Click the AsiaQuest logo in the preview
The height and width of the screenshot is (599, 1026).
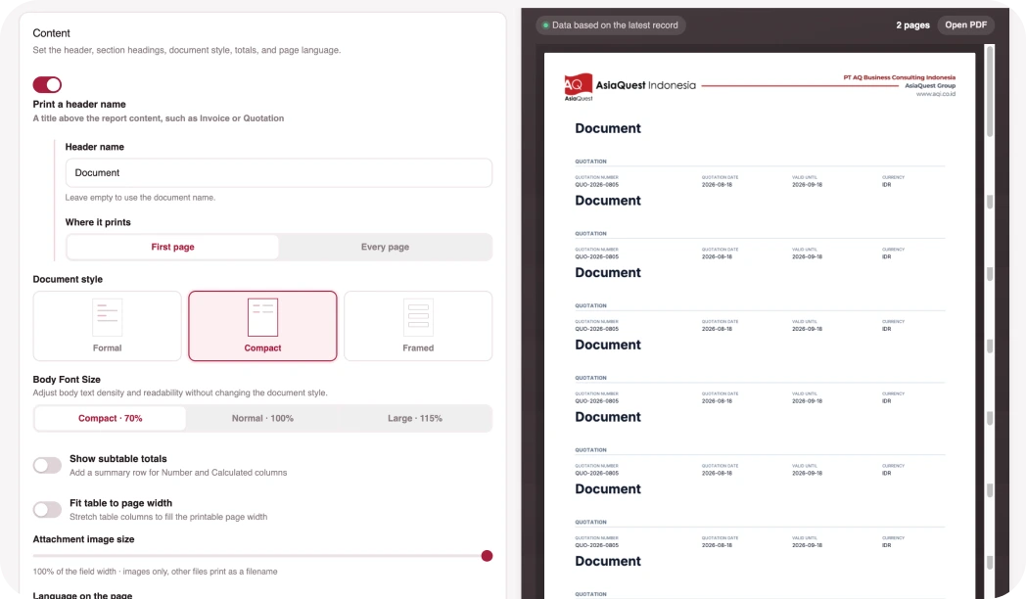(579, 86)
